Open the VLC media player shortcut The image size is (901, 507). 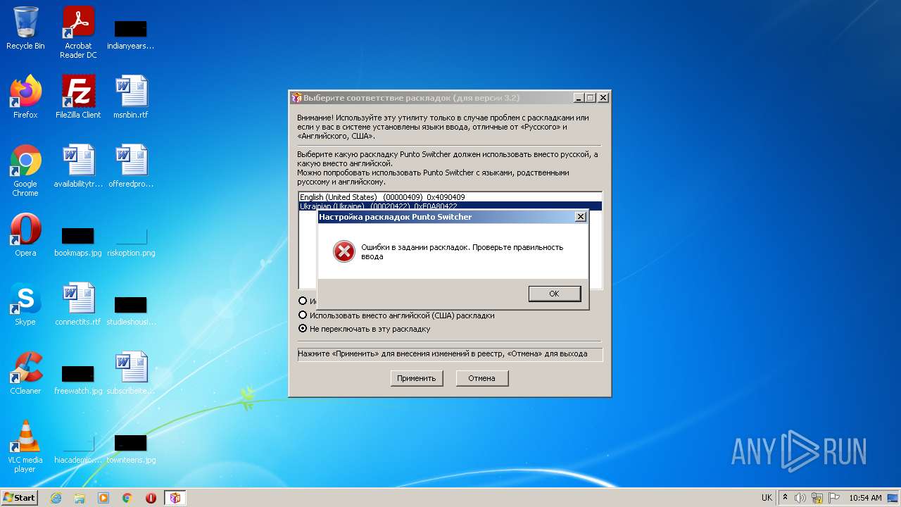[25, 446]
